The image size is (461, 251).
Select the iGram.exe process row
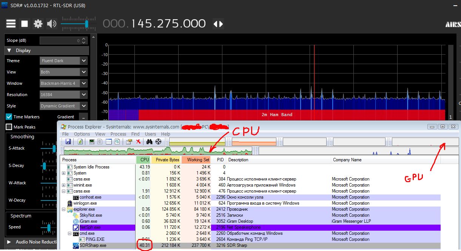pos(251,221)
